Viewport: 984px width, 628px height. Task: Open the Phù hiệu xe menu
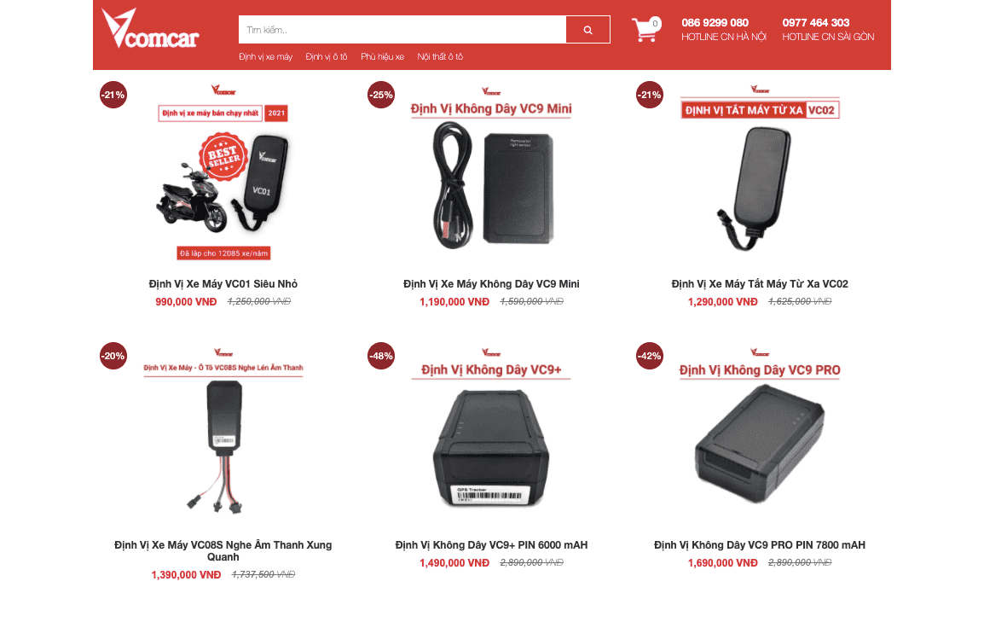point(382,56)
